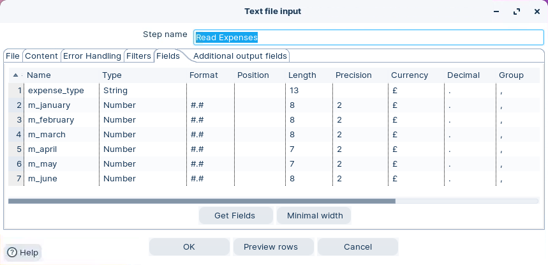The height and width of the screenshot is (265, 548).
Task: Close the Text file input dialog
Action: 537,11
